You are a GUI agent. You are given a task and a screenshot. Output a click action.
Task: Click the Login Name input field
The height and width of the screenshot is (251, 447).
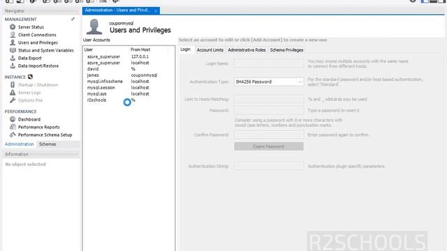pyautogui.click(x=269, y=63)
